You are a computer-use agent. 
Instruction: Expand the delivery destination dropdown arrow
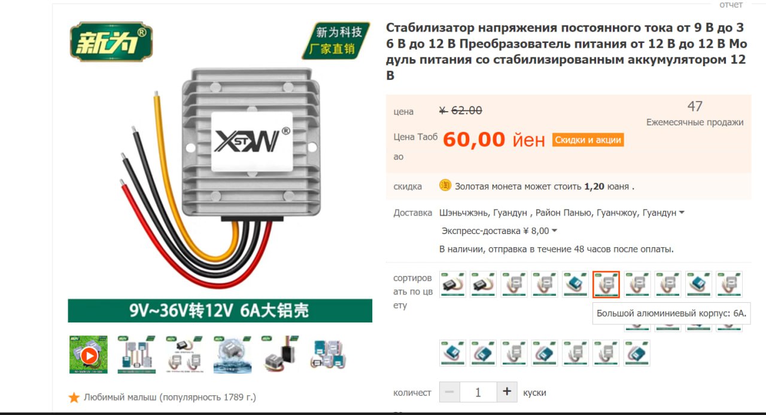(x=682, y=213)
